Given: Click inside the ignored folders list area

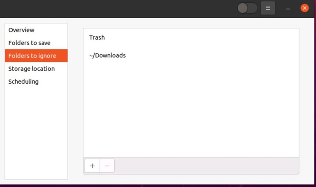Looking at the screenshot, I should pyautogui.click(x=191, y=95).
